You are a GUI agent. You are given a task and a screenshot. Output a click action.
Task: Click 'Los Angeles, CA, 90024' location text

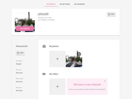[x=46, y=20]
